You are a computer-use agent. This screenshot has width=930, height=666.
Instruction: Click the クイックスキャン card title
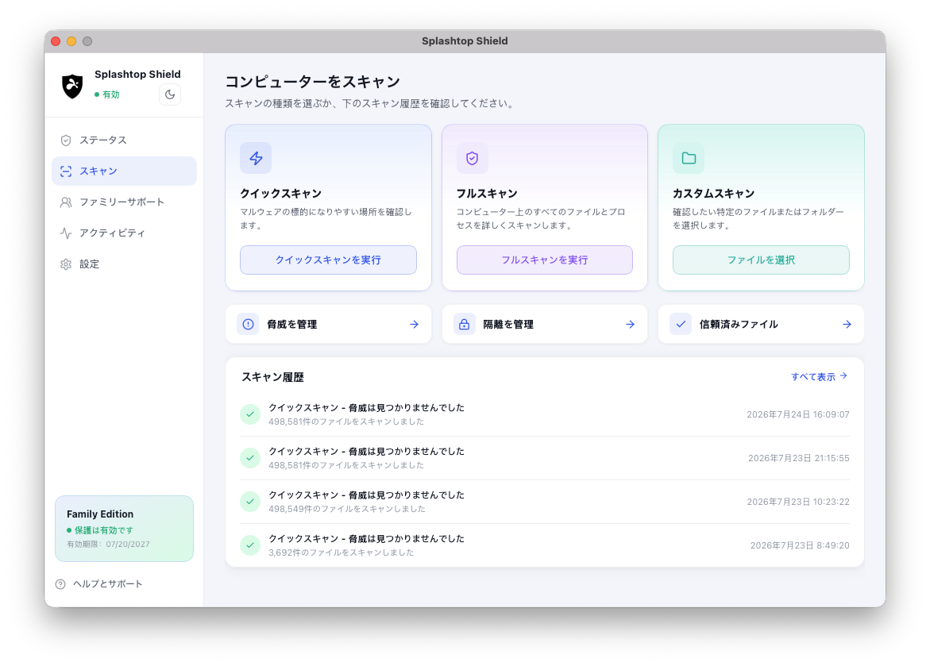click(x=280, y=194)
